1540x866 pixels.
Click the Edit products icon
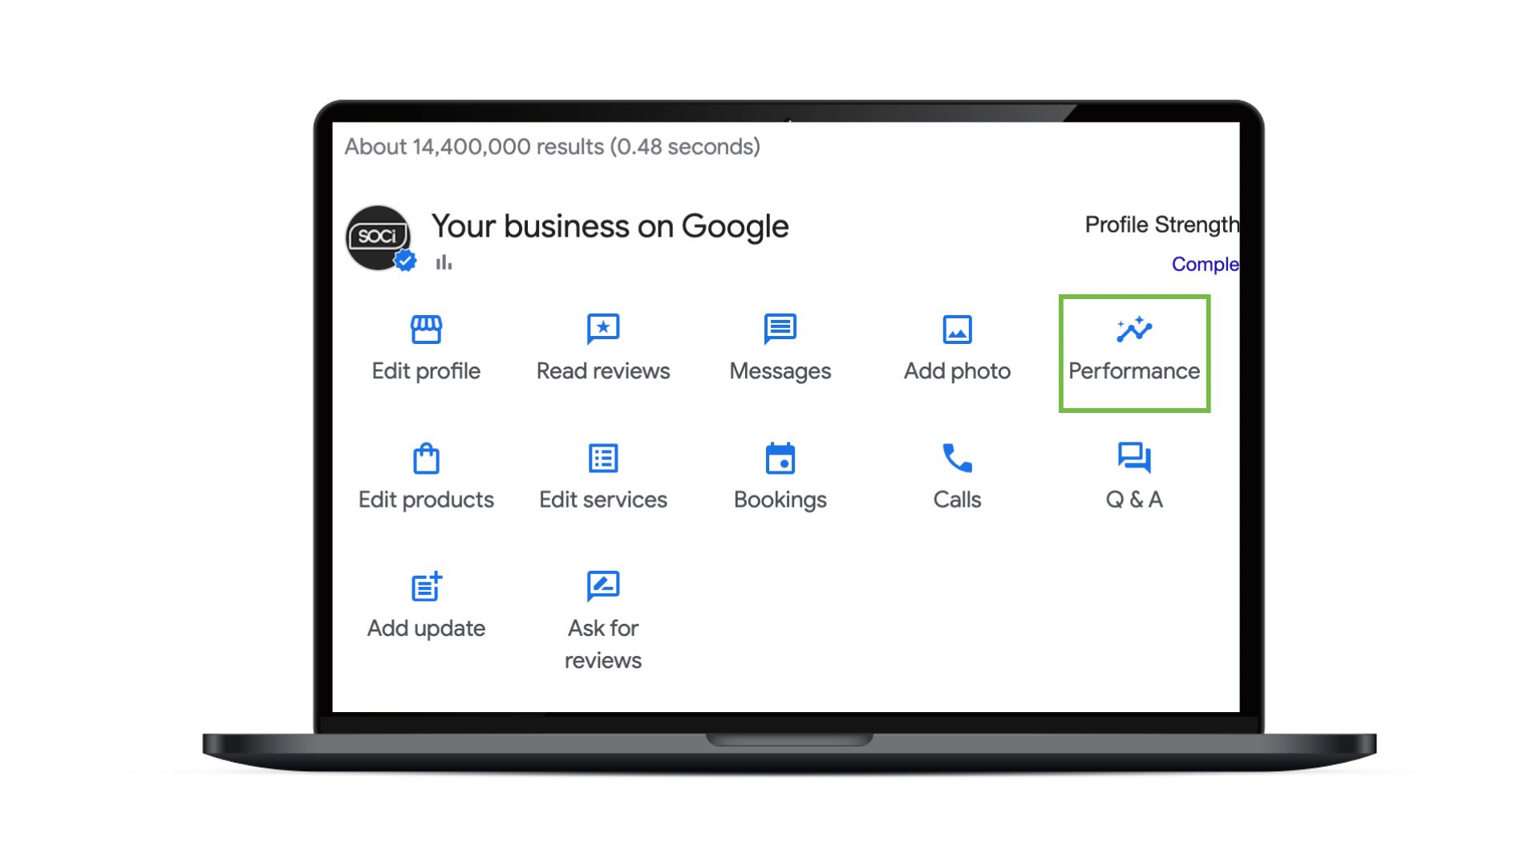[425, 458]
